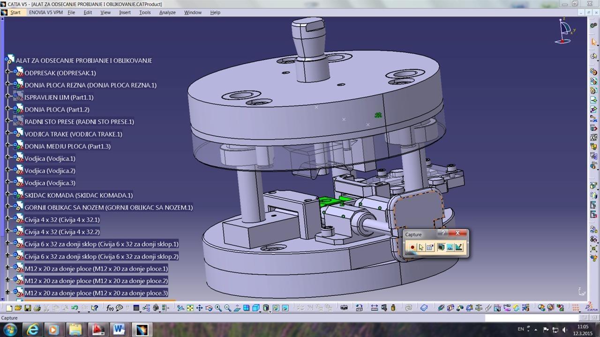Image resolution: width=600 pixels, height=337 pixels.
Task: Click the EN language indicator in system tray
Action: pyautogui.click(x=521, y=329)
